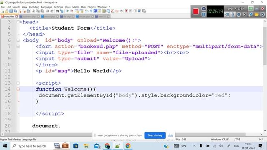Toggle speaker audio in recorder
The image size is (267, 150).
click(227, 15)
